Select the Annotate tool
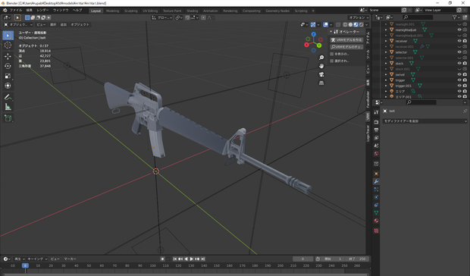The width and height of the screenshot is (470, 276). click(x=8, y=97)
